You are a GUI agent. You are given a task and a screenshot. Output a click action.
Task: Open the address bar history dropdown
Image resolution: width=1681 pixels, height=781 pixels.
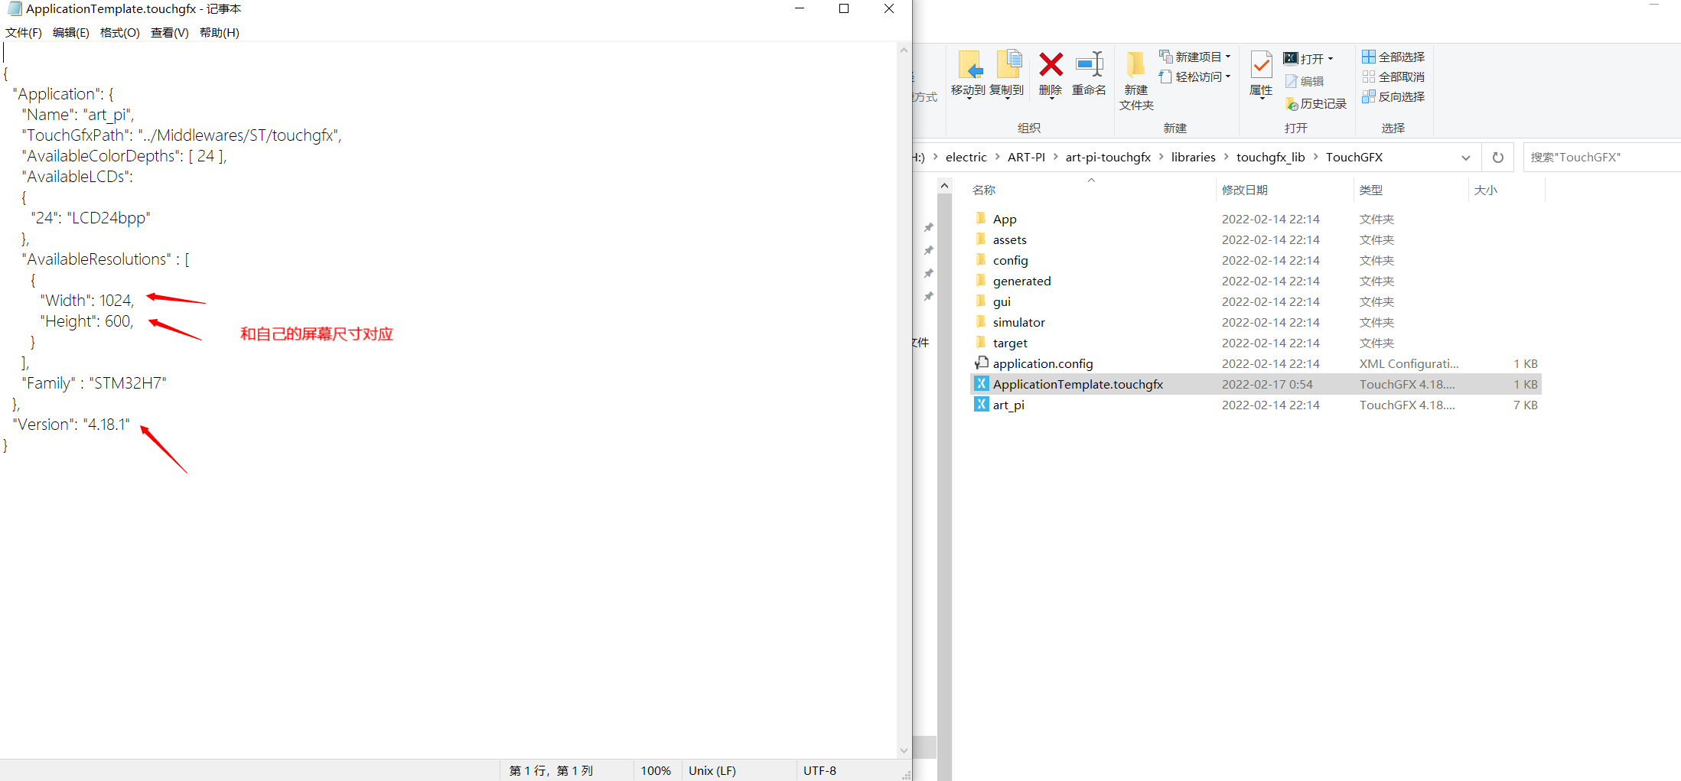[1466, 158]
